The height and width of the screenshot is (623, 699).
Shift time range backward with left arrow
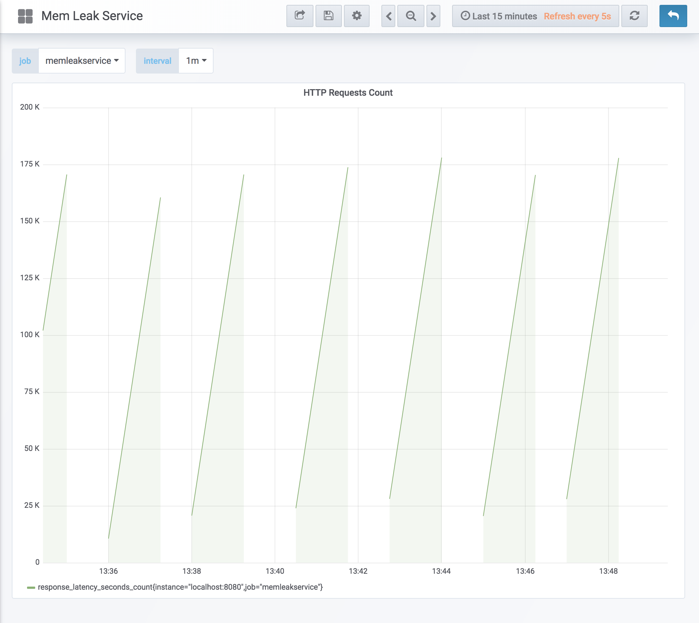(389, 16)
